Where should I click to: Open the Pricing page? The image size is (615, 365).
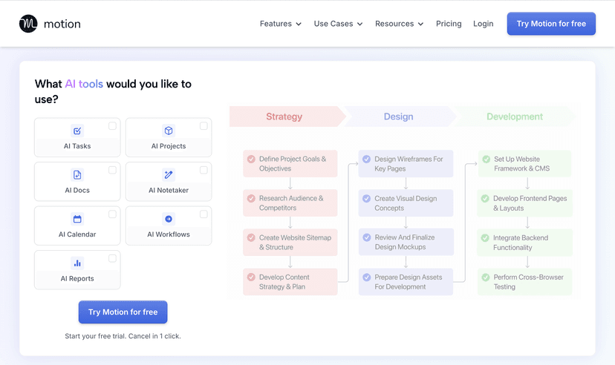tap(449, 24)
